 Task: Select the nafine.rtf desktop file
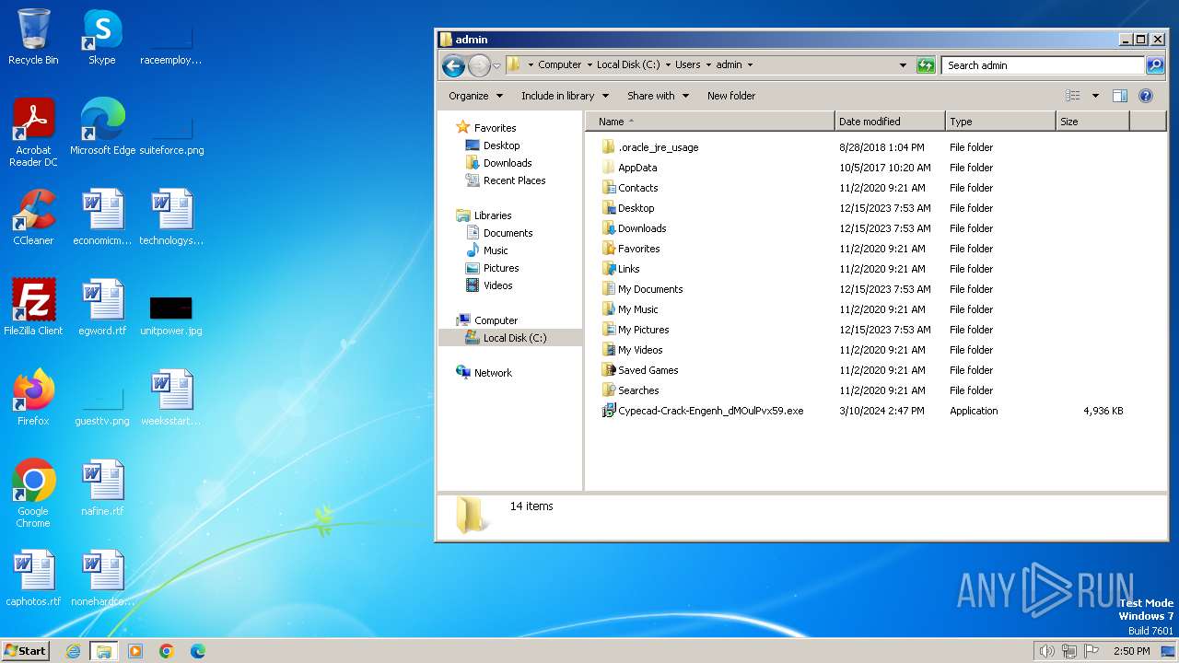102,487
